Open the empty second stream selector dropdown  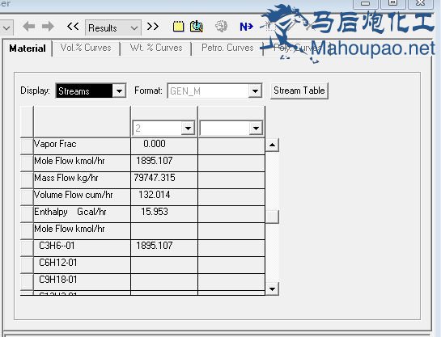[256, 128]
